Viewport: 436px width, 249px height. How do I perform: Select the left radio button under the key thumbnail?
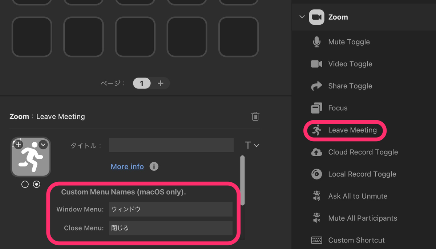[25, 184]
